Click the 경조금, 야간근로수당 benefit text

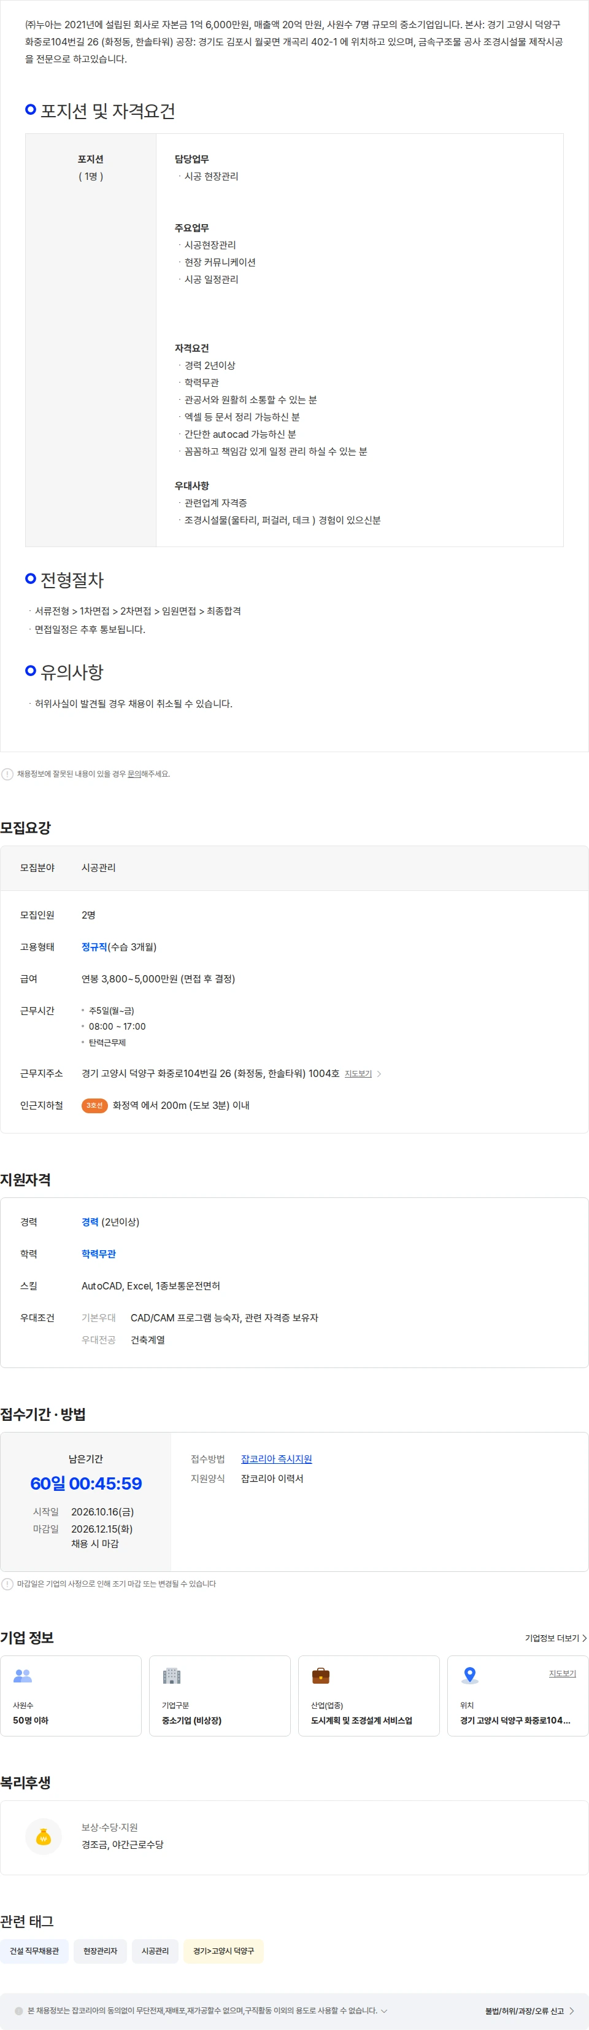click(123, 1844)
